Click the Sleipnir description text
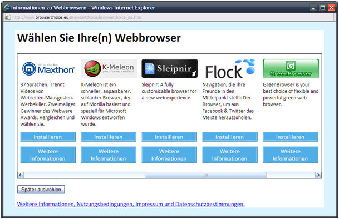The height and width of the screenshot is (219, 339). click(x=169, y=91)
